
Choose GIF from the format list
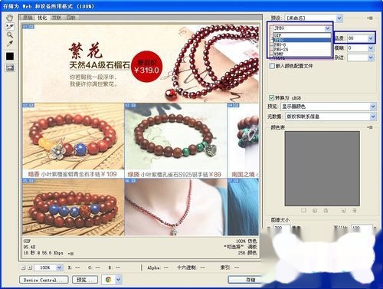click(302, 35)
